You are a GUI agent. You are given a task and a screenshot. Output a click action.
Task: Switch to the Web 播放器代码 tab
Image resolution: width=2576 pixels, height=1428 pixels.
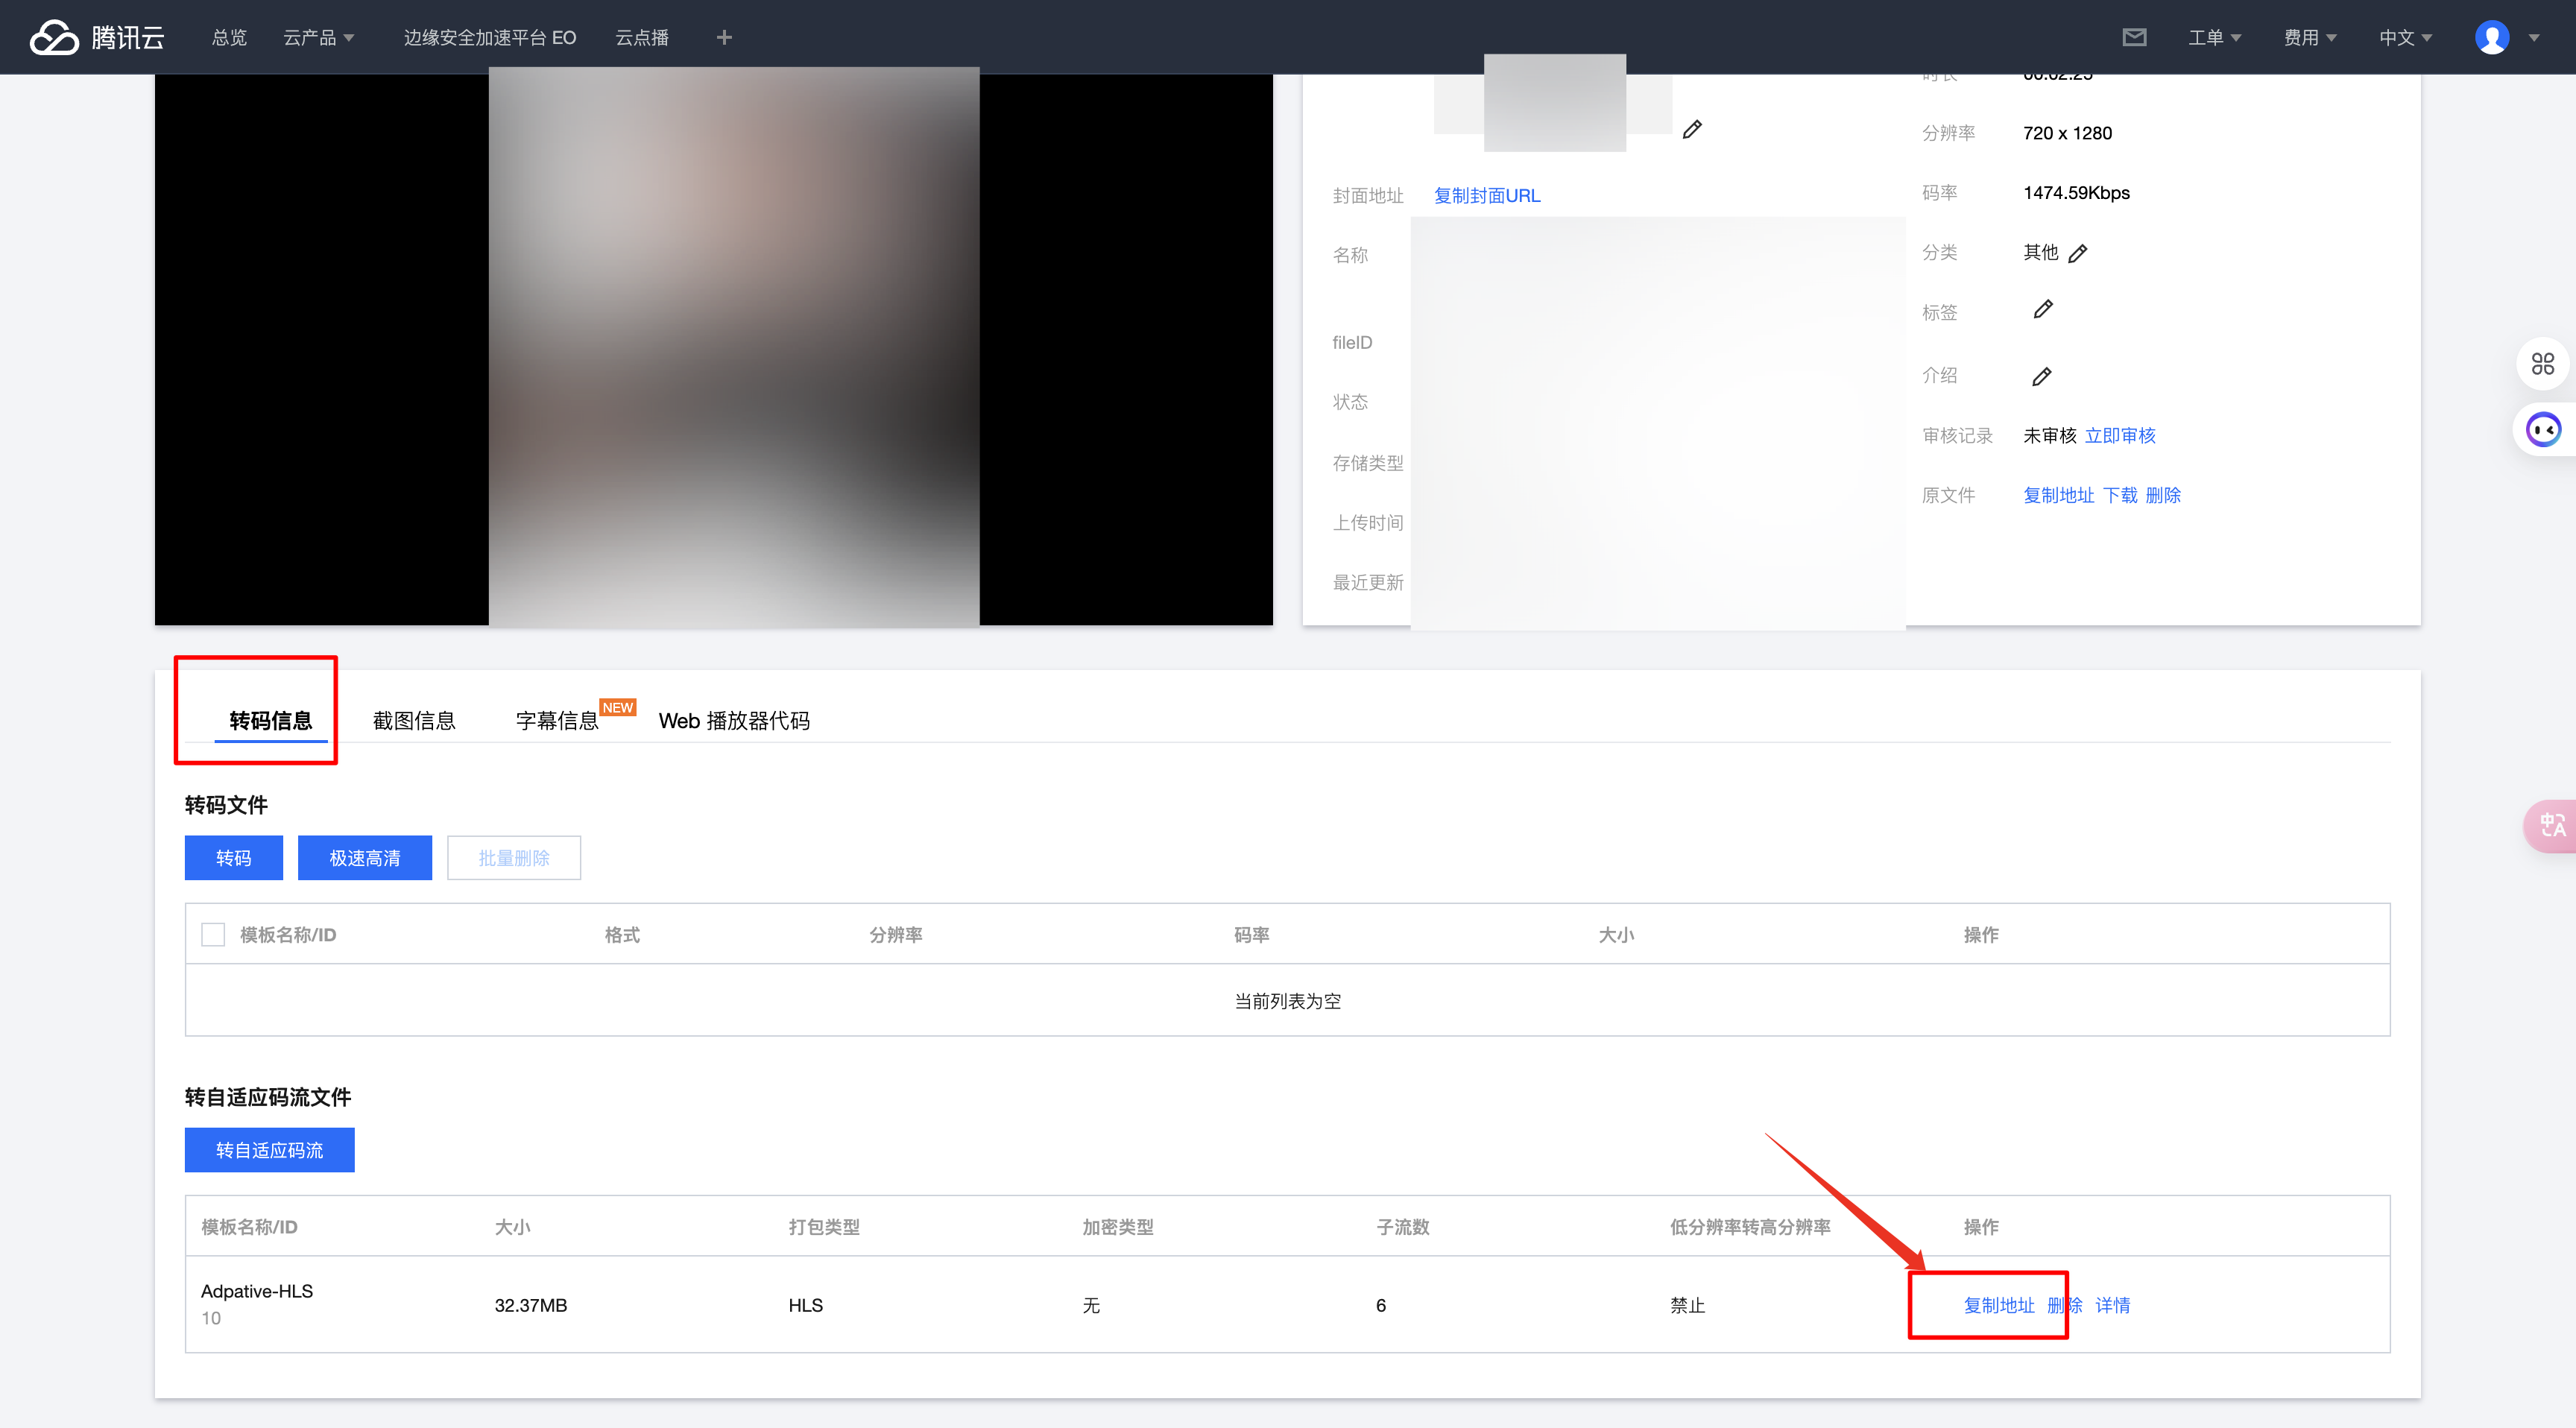click(734, 720)
